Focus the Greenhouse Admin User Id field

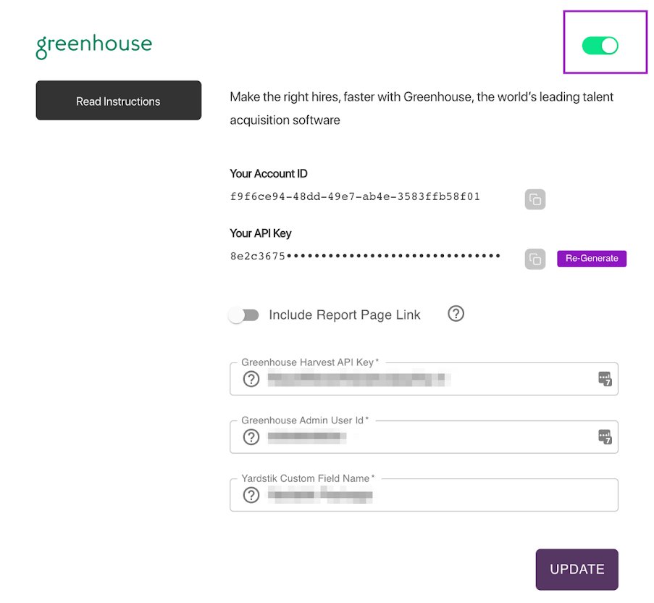click(424, 437)
